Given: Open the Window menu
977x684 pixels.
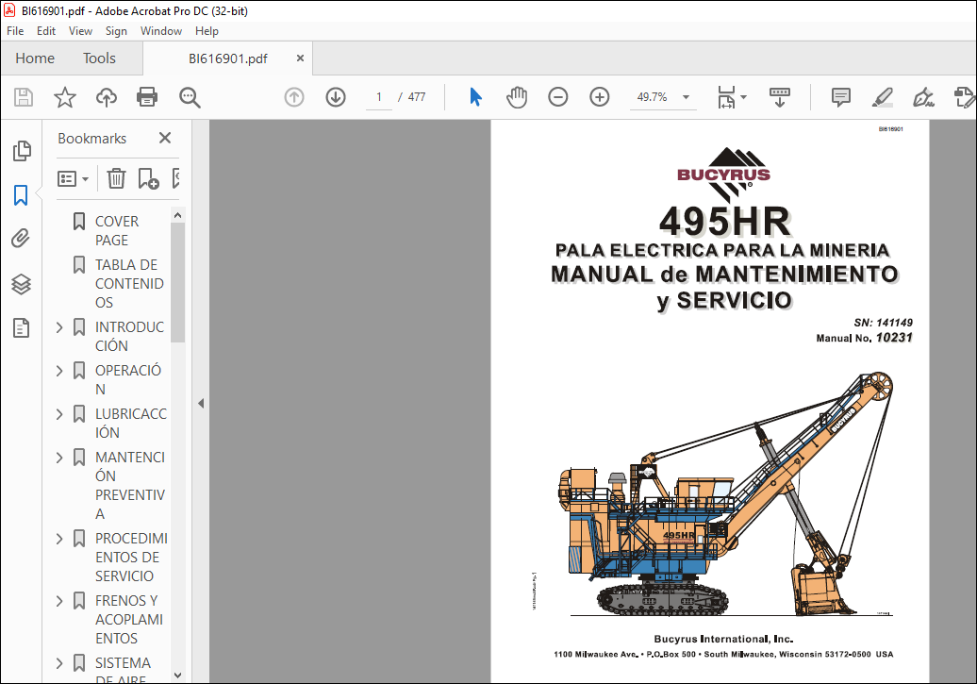Looking at the screenshot, I should tap(161, 31).
